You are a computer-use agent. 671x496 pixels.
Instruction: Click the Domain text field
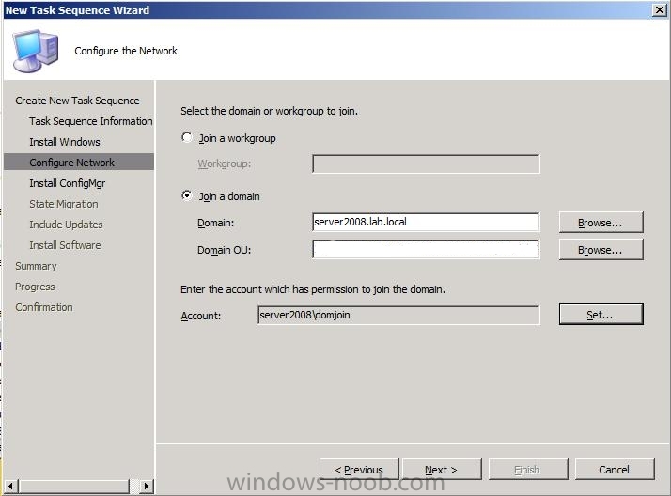click(x=426, y=222)
